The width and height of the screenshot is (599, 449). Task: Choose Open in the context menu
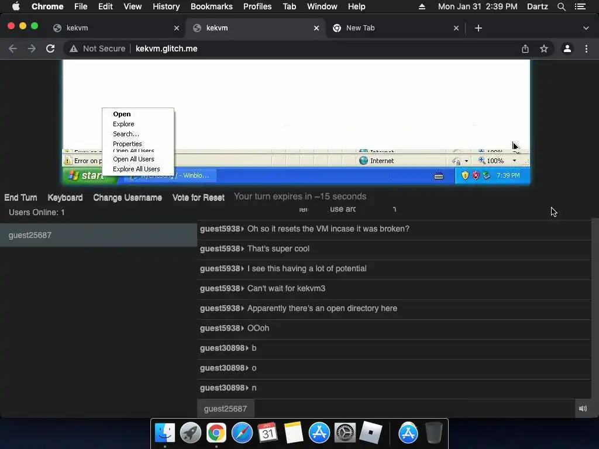[122, 114]
